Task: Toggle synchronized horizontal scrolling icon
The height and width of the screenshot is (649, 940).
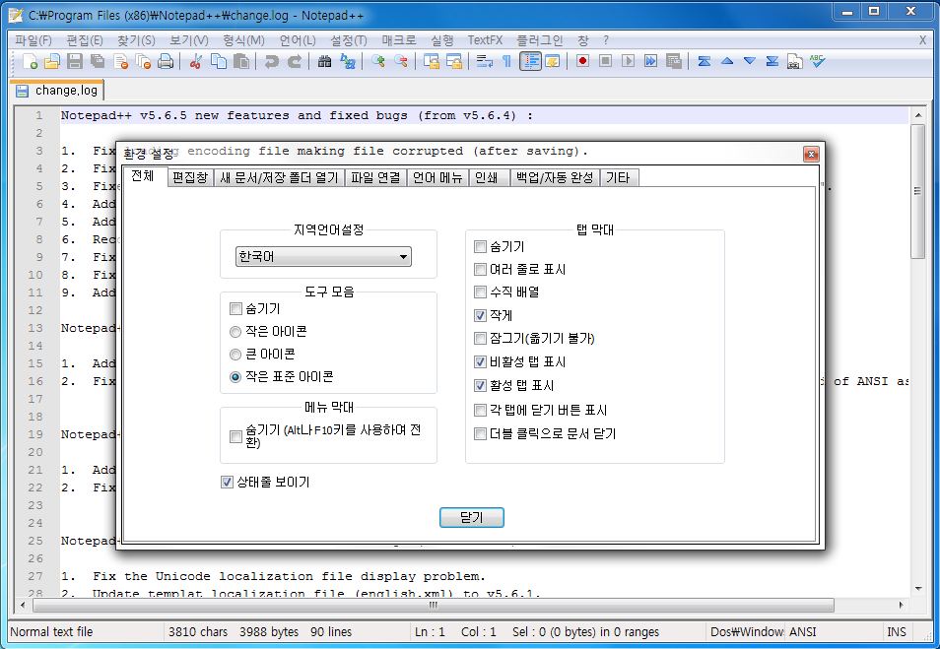Action: click(454, 61)
